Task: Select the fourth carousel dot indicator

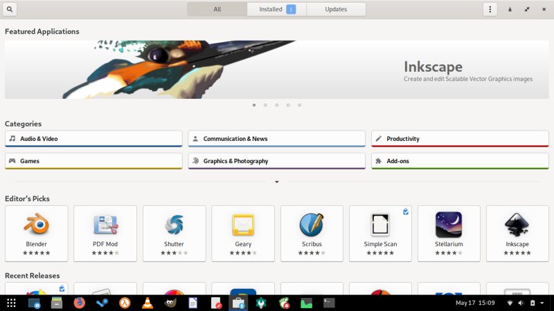Action: (288, 105)
